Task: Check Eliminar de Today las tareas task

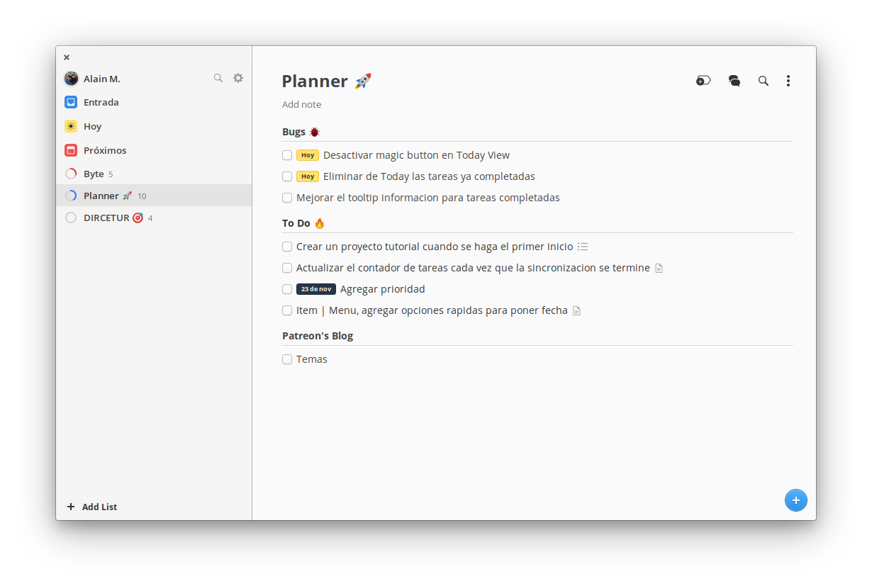Action: 287,176
